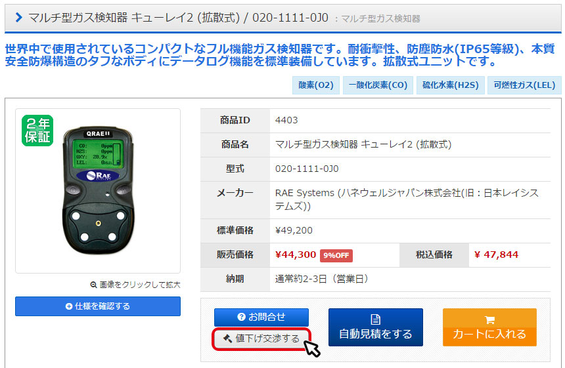Click the question mark icon on お問合せ

click(241, 317)
